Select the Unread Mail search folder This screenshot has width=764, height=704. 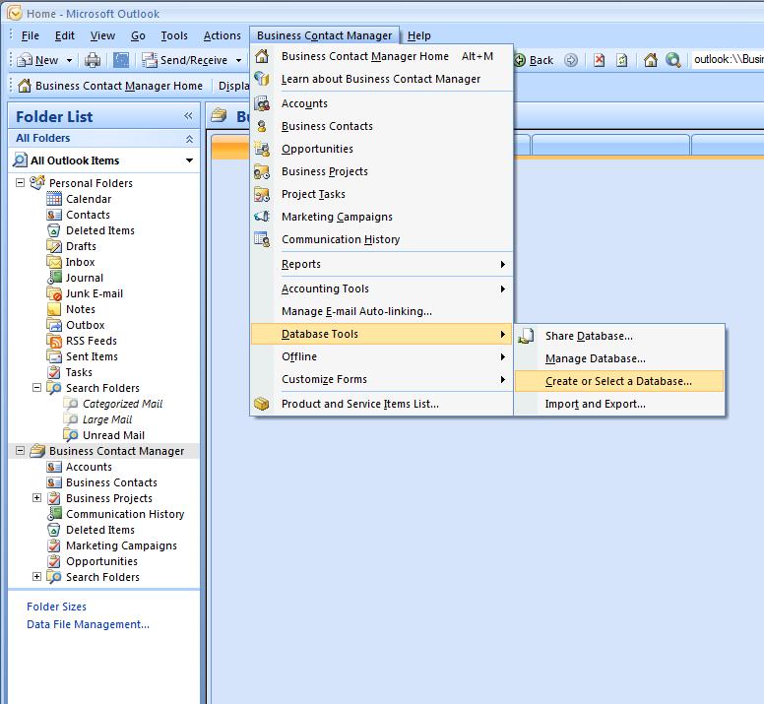[x=113, y=435]
